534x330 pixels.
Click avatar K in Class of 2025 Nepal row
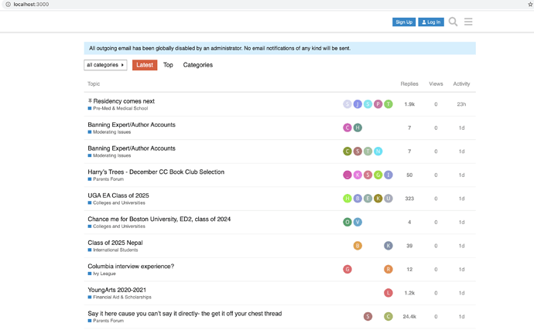tap(389, 246)
